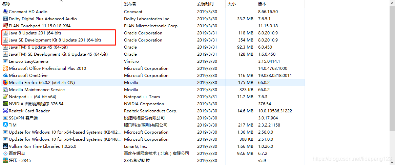395x165 pixels.
Task: Click version 1.6.0.450
Action: pos(267,54)
